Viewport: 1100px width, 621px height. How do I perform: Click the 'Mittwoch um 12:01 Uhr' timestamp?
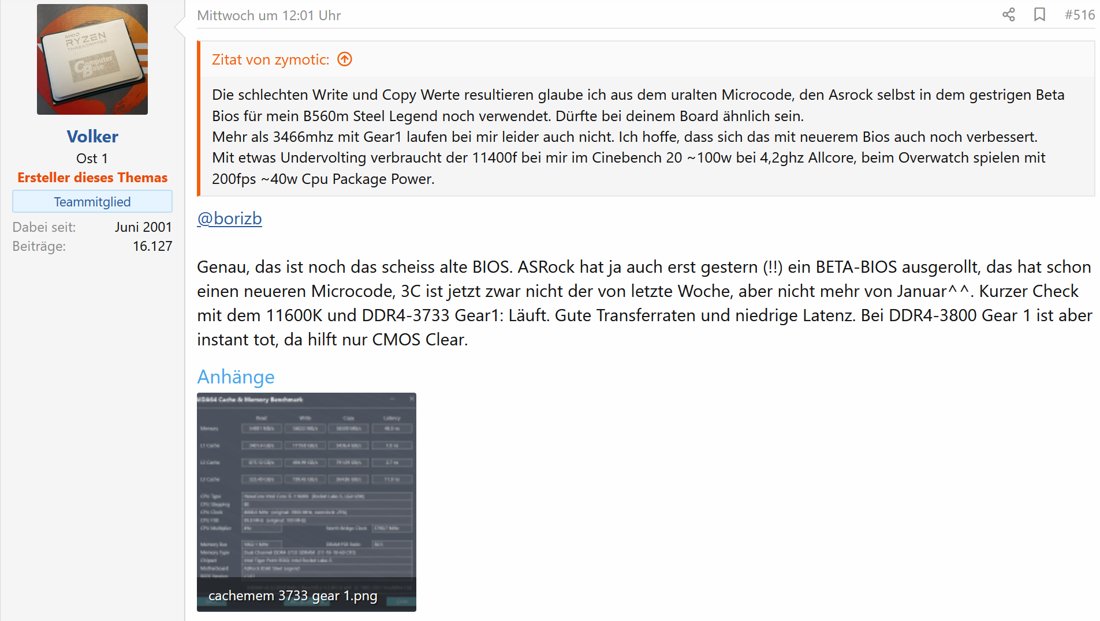pos(269,16)
